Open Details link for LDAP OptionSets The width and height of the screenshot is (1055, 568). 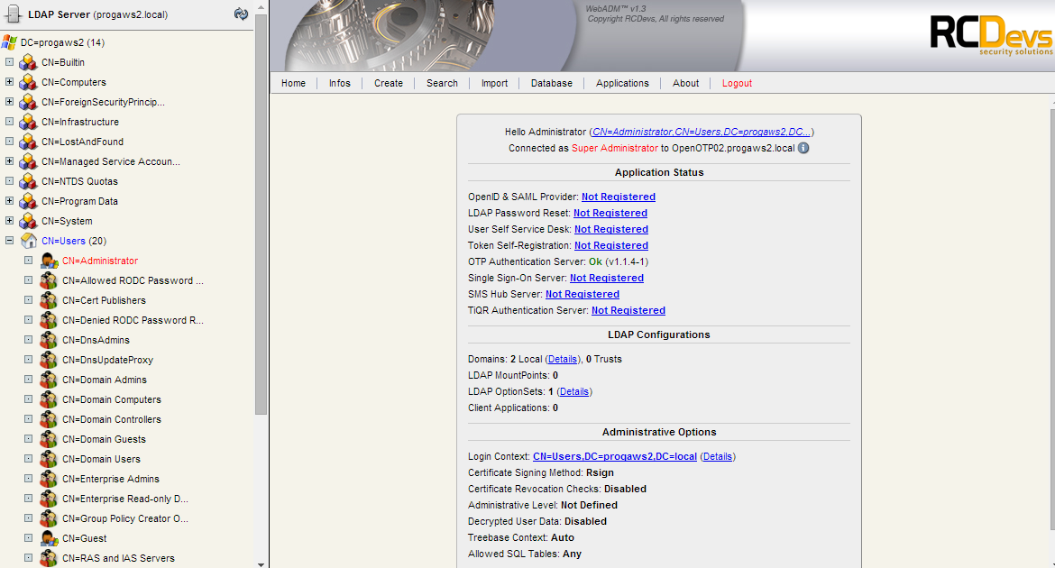(x=573, y=391)
